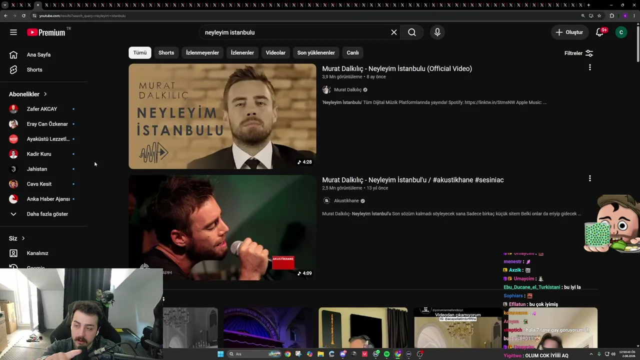This screenshot has width=640, height=360.
Task: Submit search with the magnifier button
Action: point(412,32)
